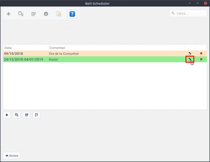The height and width of the screenshot is (162, 210).
Task: Add a new holiday with bottom plus button
Action: click(7, 115)
